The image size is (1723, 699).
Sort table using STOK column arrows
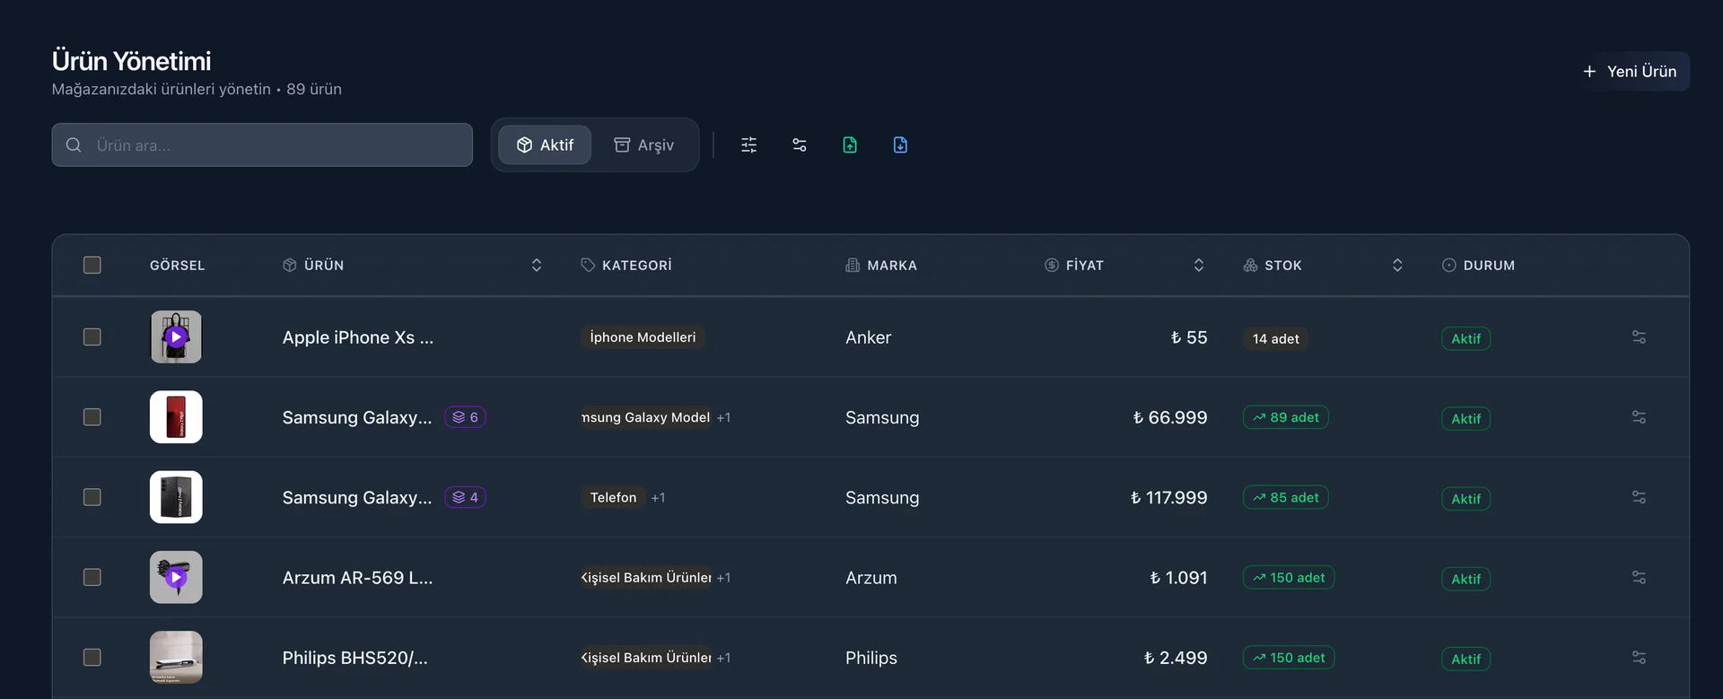click(x=1396, y=266)
